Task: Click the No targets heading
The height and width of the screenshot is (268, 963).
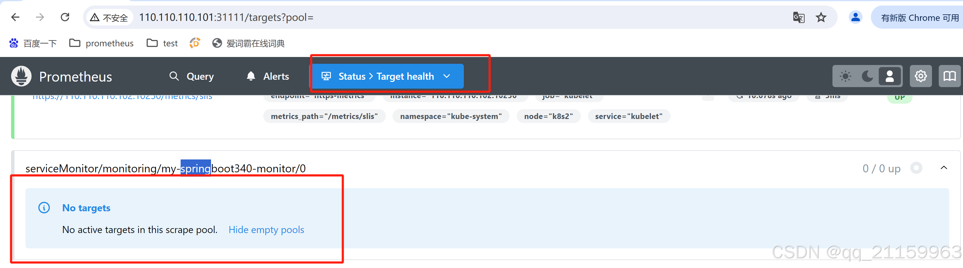Action: (86, 208)
